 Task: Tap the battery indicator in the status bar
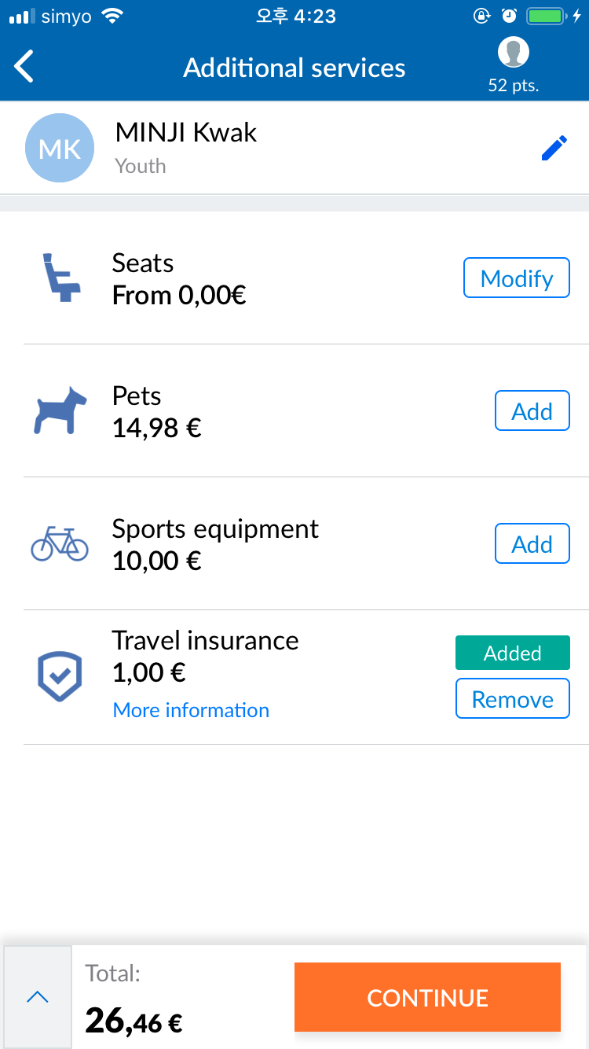548,17
